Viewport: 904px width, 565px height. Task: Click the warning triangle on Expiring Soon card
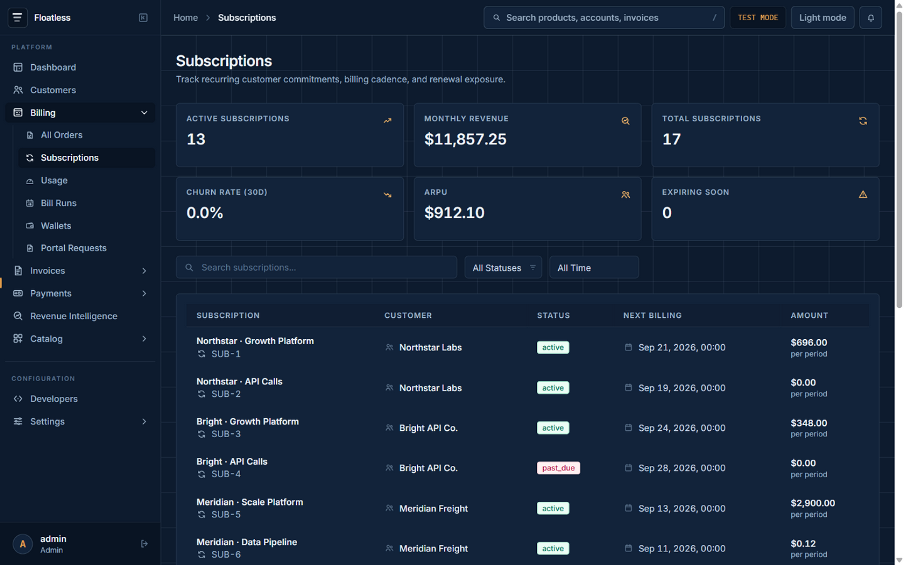pyautogui.click(x=863, y=194)
